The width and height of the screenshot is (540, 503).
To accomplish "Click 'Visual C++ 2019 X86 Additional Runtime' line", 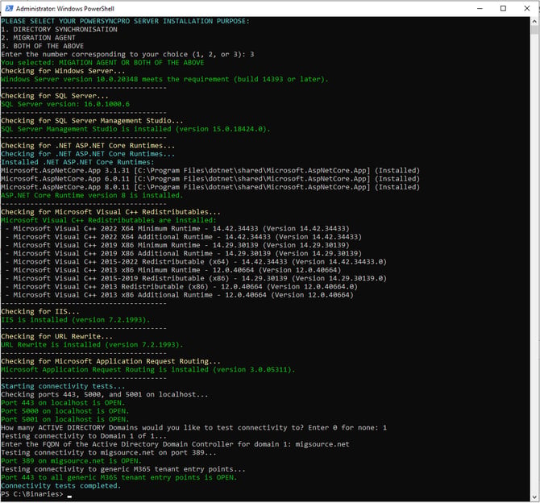I will coord(184,253).
